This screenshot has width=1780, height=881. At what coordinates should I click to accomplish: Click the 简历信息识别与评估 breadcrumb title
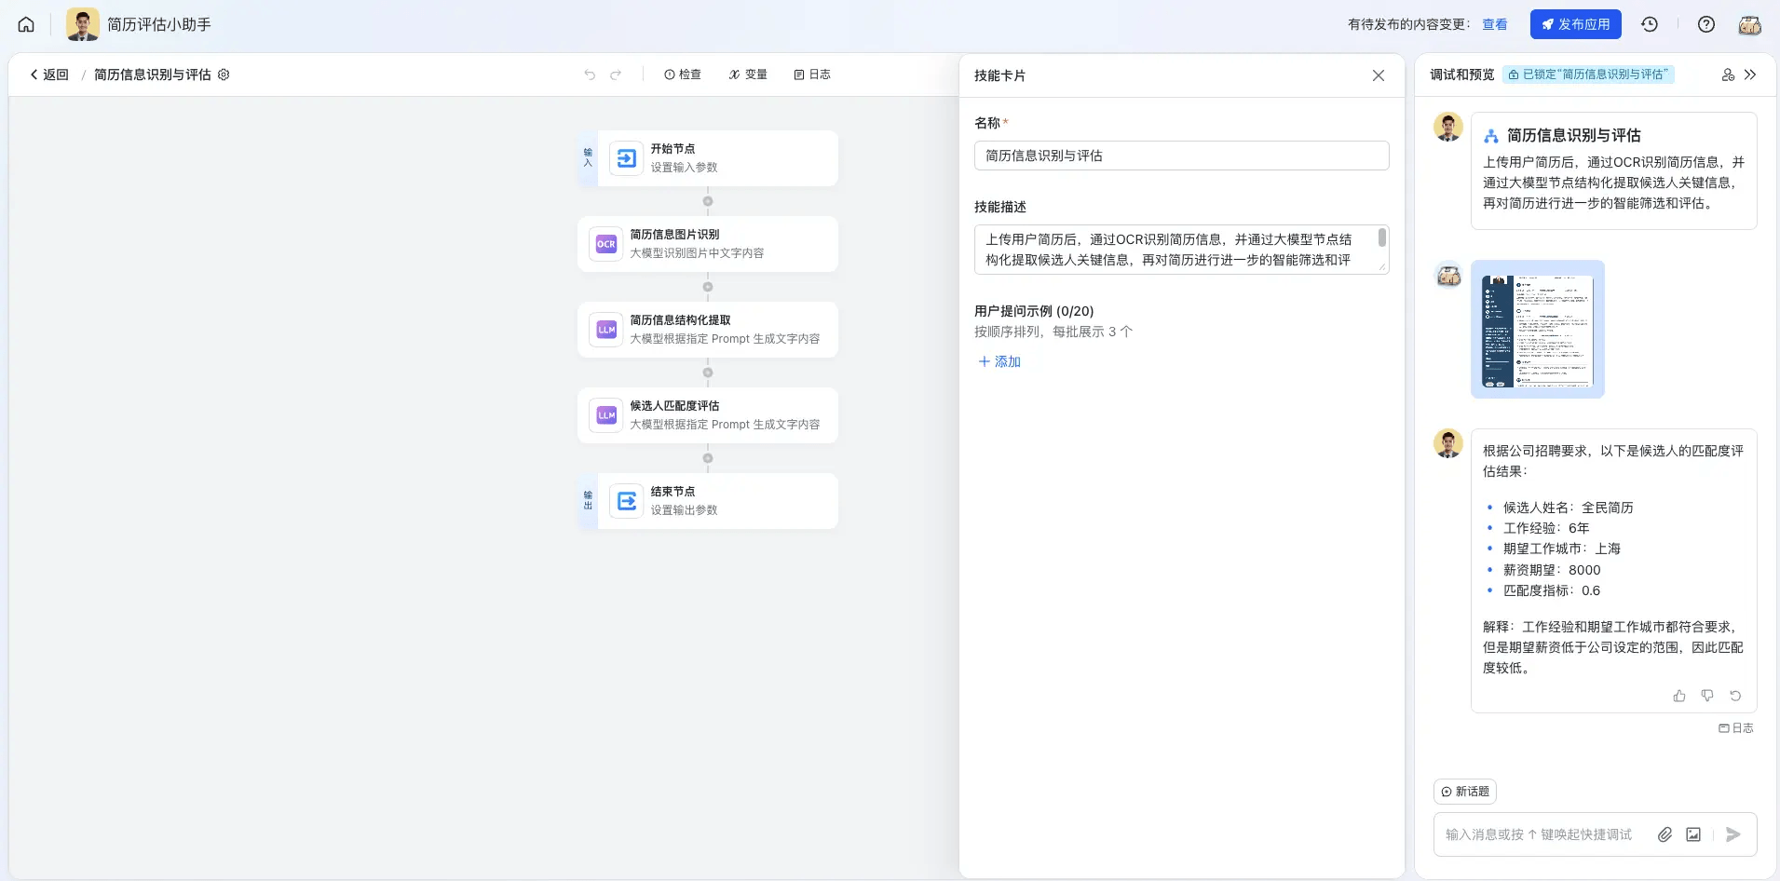point(153,75)
